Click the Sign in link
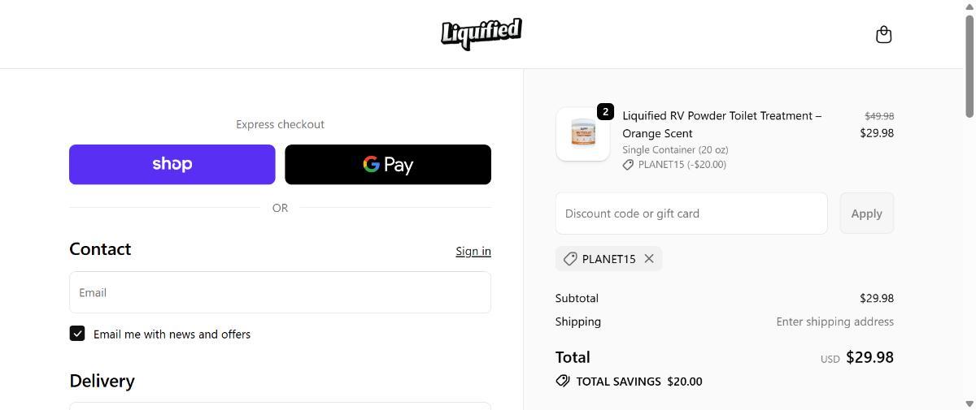Screen dimensions: 976x410 coord(473,251)
